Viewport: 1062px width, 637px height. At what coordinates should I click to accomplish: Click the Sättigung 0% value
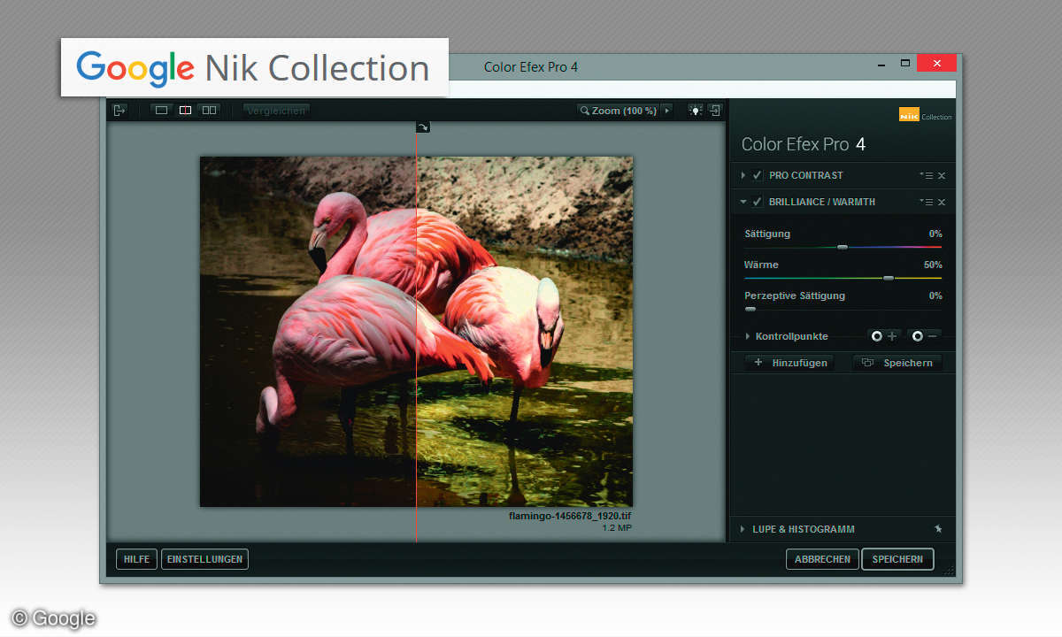coord(935,234)
